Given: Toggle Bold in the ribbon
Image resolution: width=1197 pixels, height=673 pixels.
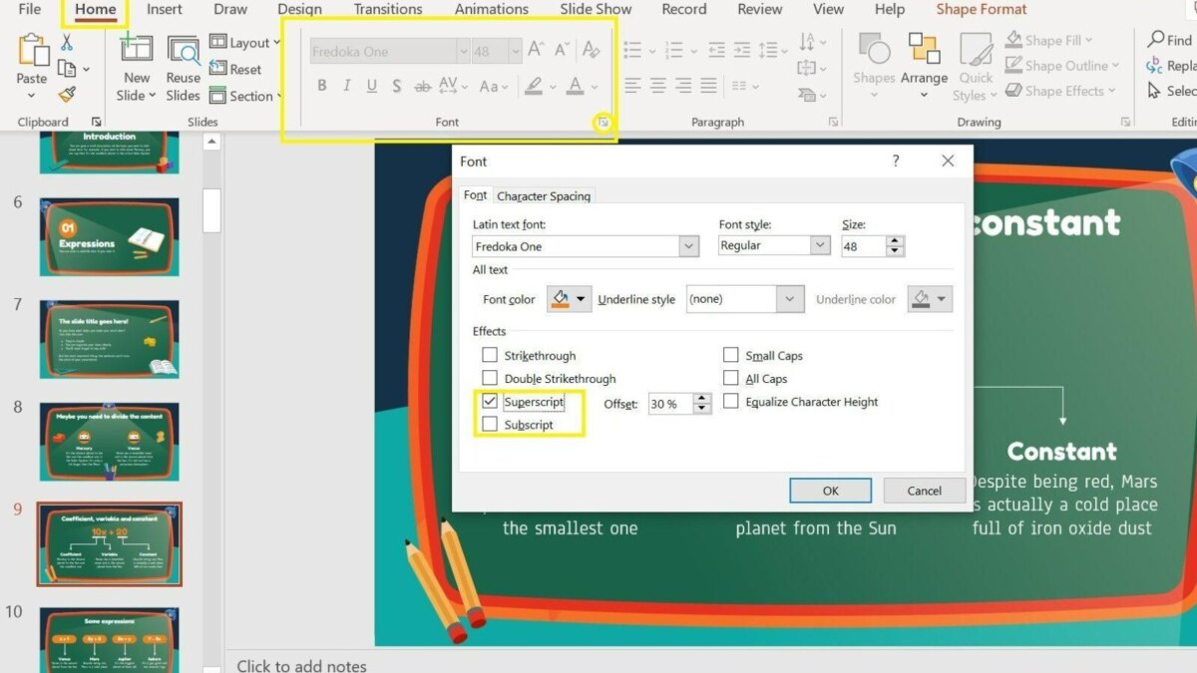Looking at the screenshot, I should tap(321, 86).
